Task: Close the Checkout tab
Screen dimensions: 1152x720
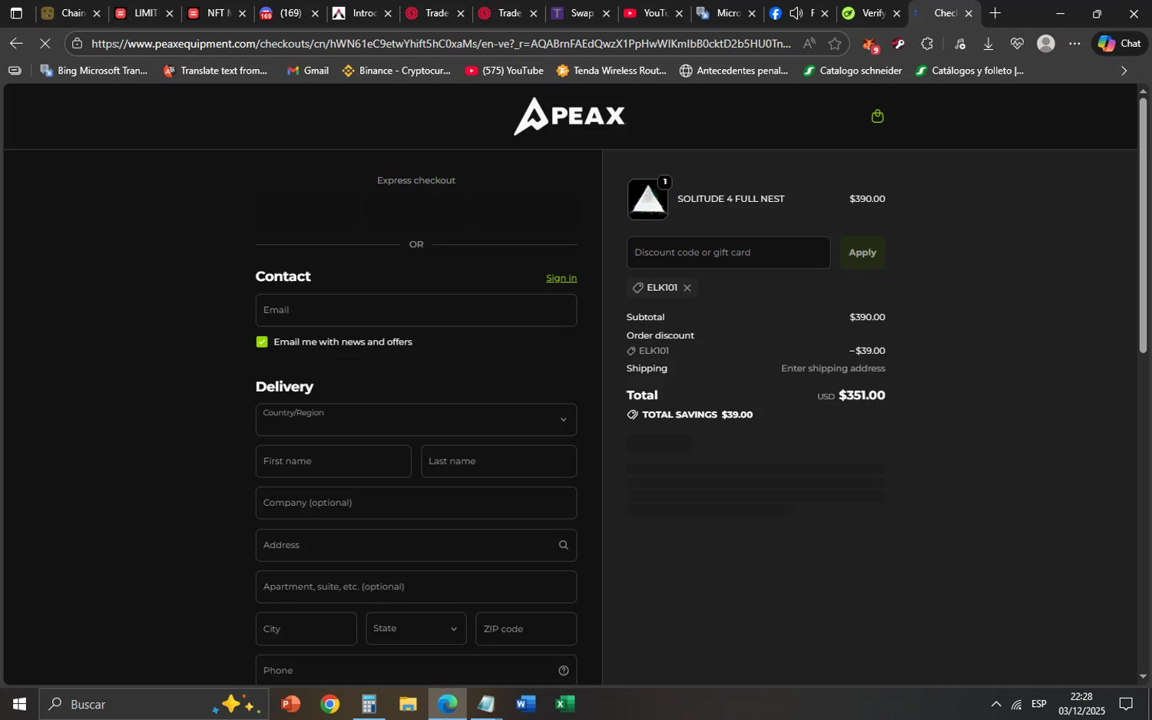Action: coord(968,13)
